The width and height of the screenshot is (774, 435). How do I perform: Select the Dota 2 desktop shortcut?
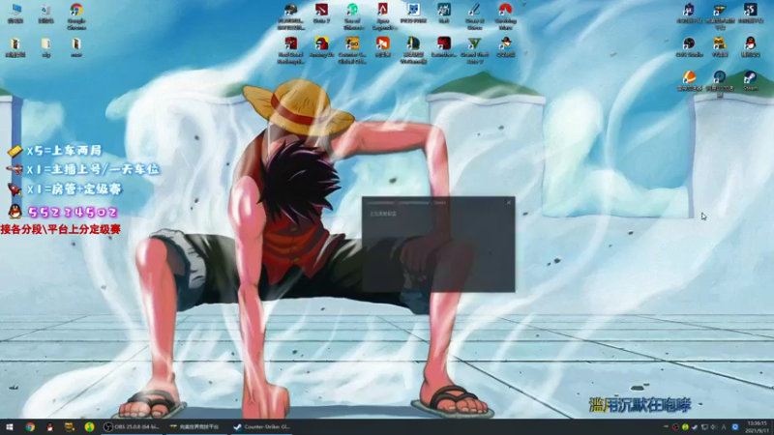click(x=321, y=14)
